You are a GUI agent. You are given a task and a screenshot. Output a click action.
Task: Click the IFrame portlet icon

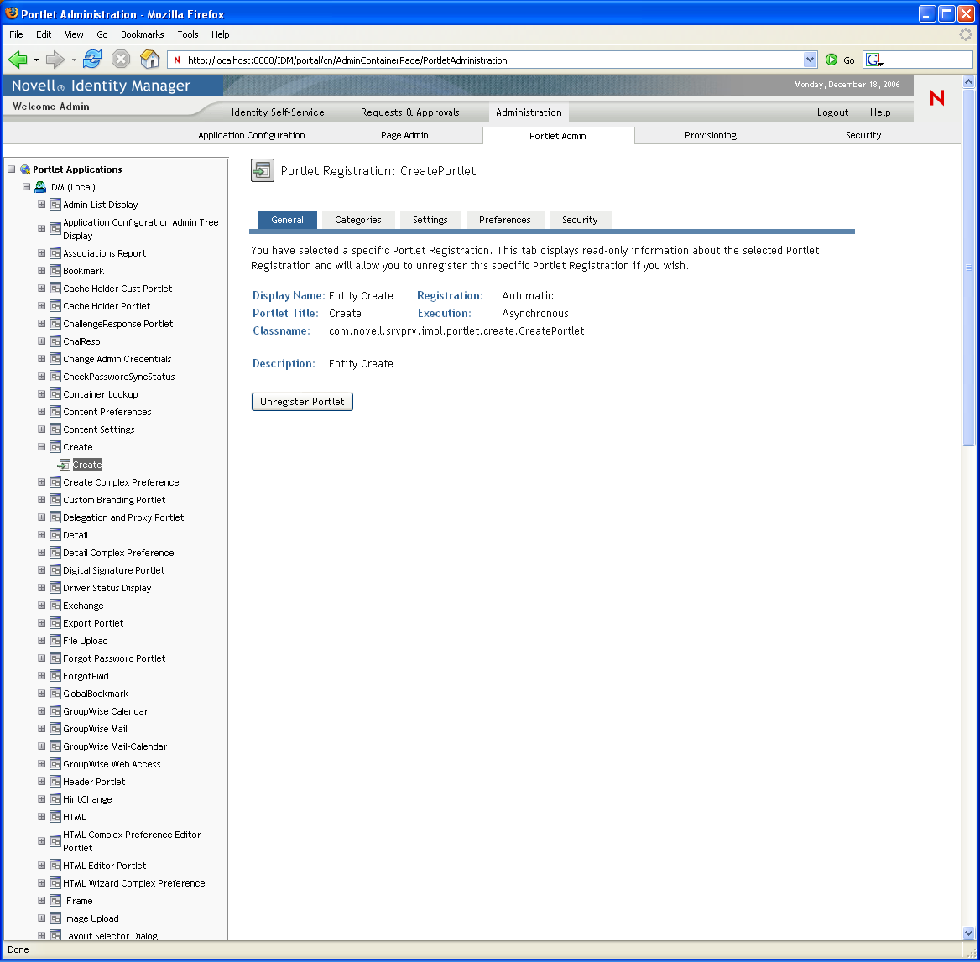click(55, 901)
